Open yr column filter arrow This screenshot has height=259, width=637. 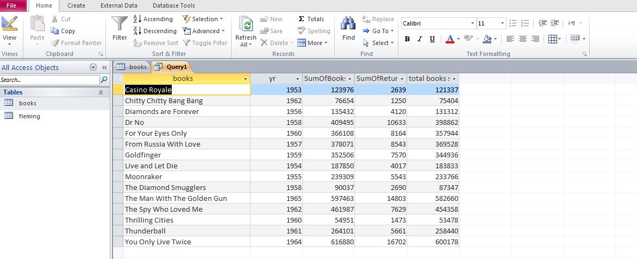coord(297,79)
